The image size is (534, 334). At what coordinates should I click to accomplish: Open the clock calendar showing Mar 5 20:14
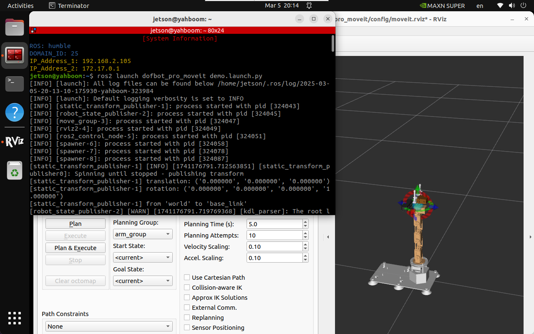point(282,6)
